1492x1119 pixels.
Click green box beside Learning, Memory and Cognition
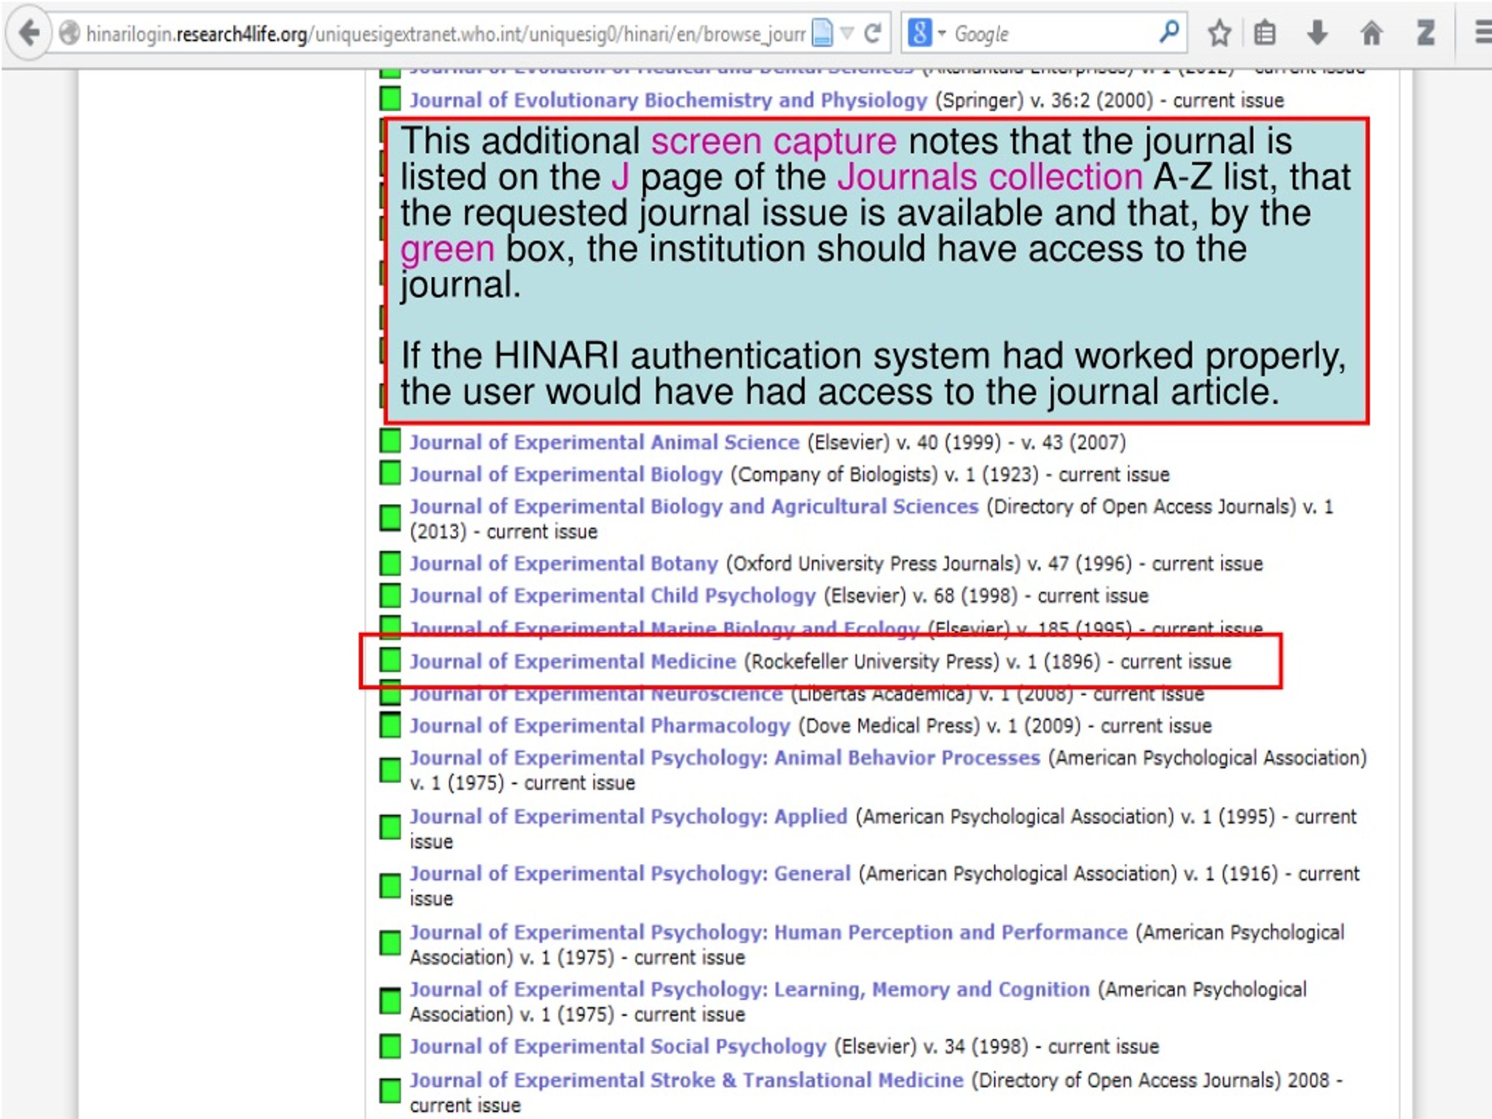[390, 1002]
